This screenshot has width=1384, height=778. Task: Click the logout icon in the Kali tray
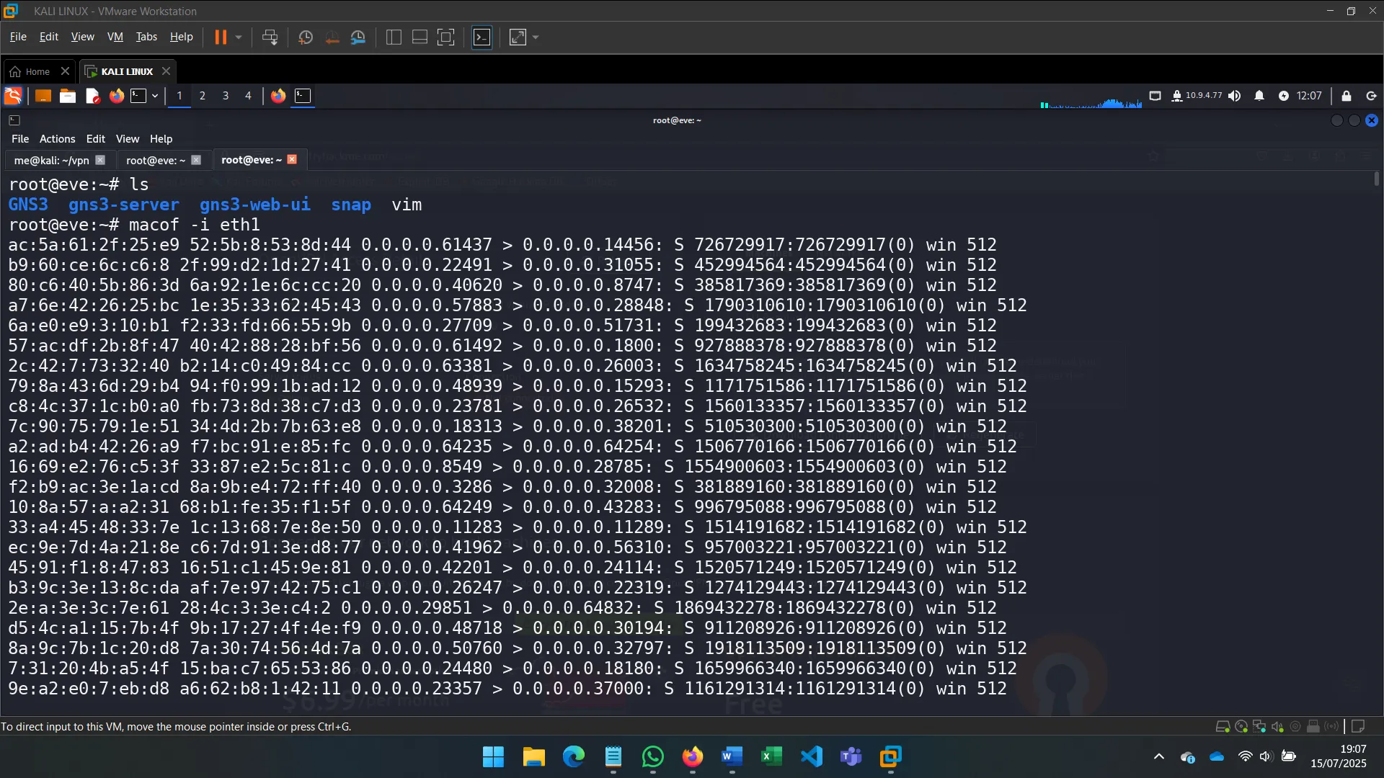coord(1371,96)
